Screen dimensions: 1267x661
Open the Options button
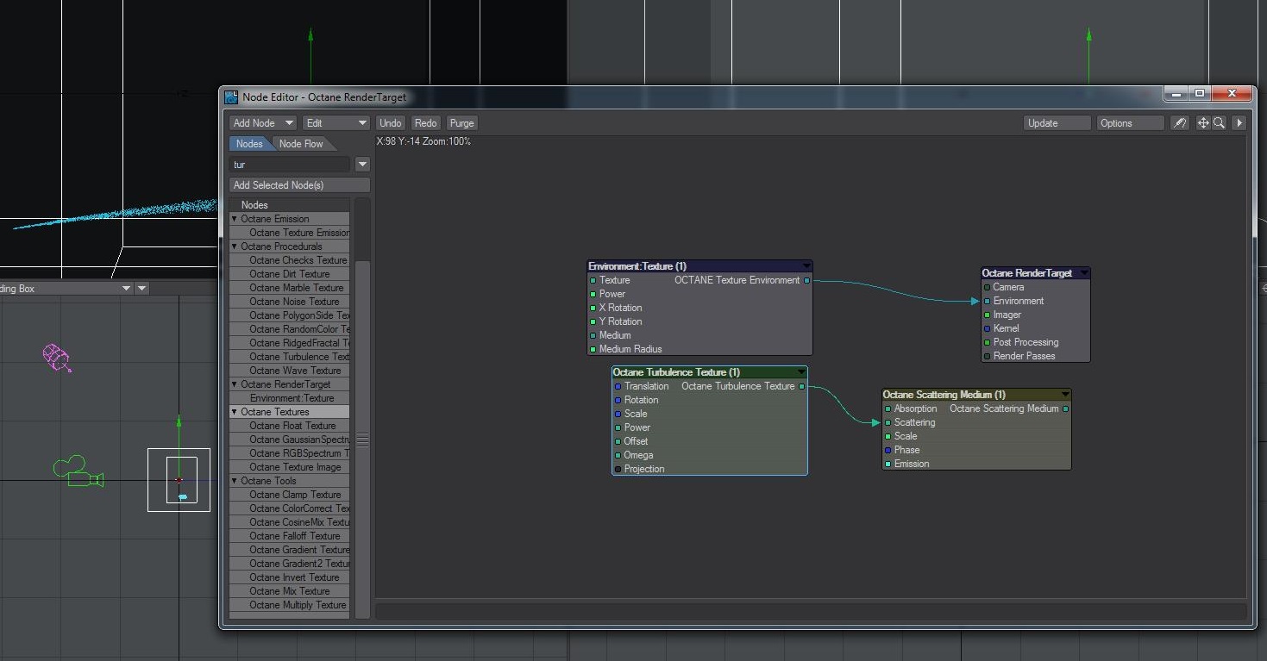click(1130, 123)
